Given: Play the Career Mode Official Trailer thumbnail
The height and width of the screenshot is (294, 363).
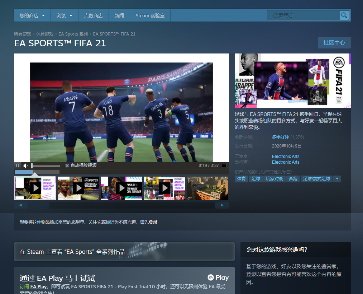Looking at the screenshot, I should (x=121, y=188).
